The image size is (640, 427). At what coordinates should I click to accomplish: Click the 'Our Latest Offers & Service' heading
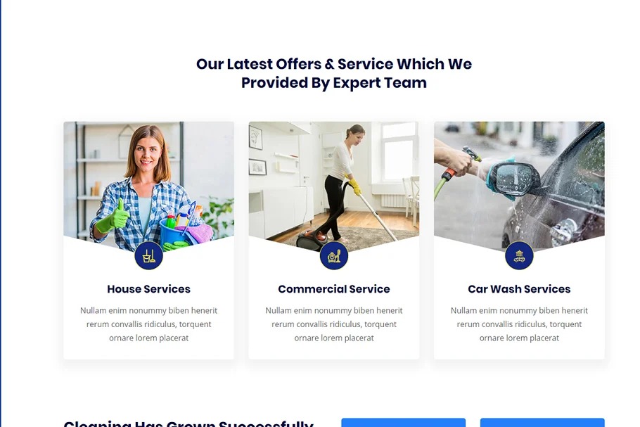(x=334, y=73)
